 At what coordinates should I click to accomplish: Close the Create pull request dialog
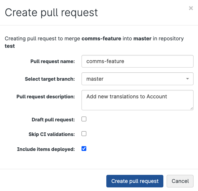pyautogui.click(x=191, y=8)
